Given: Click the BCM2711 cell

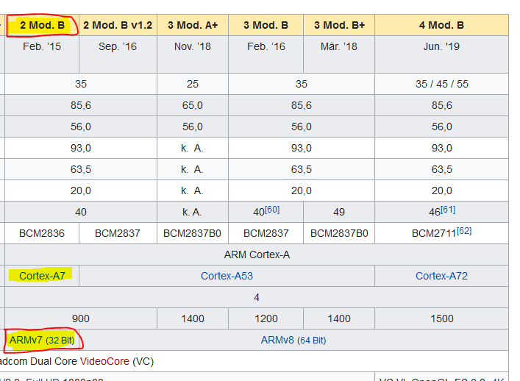Looking at the screenshot, I should pyautogui.click(x=441, y=233).
